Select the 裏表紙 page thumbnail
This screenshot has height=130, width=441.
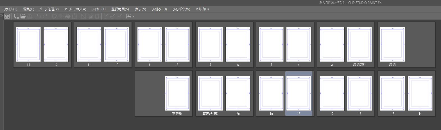point(177,93)
